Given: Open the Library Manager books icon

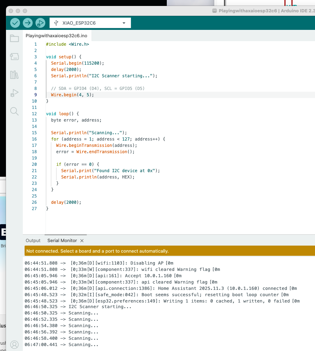Looking at the screenshot, I should 14,75.
